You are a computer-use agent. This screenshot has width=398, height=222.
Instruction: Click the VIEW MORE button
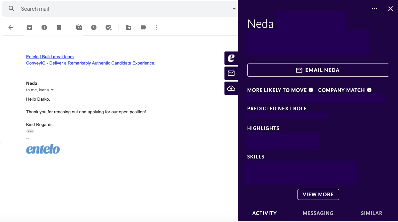(x=318, y=194)
